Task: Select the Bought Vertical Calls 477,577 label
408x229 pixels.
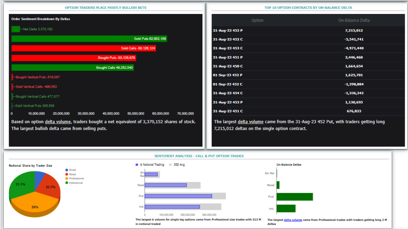Action: tap(37, 96)
